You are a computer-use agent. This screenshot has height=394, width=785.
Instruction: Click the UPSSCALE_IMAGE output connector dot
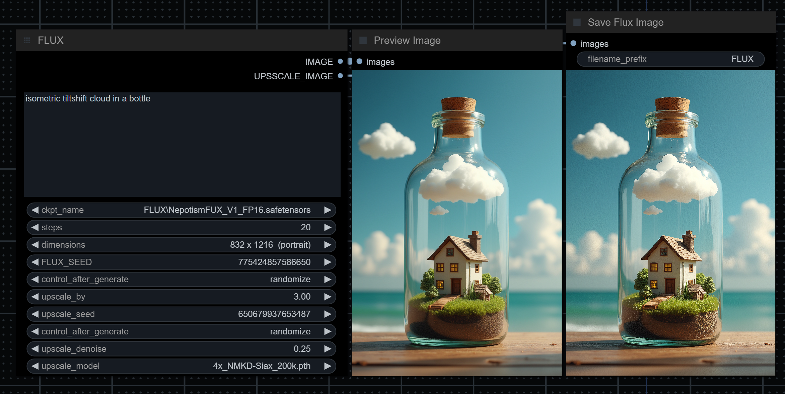coord(340,76)
